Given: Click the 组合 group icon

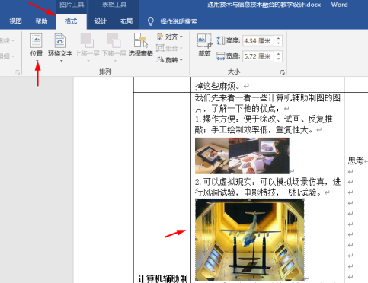Looking at the screenshot, I should tap(160, 48).
